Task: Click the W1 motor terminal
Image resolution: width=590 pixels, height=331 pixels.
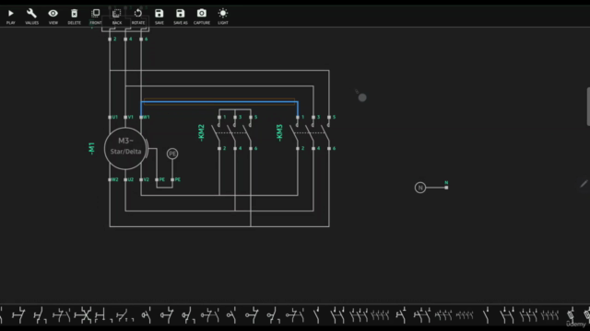Action: pos(141,117)
